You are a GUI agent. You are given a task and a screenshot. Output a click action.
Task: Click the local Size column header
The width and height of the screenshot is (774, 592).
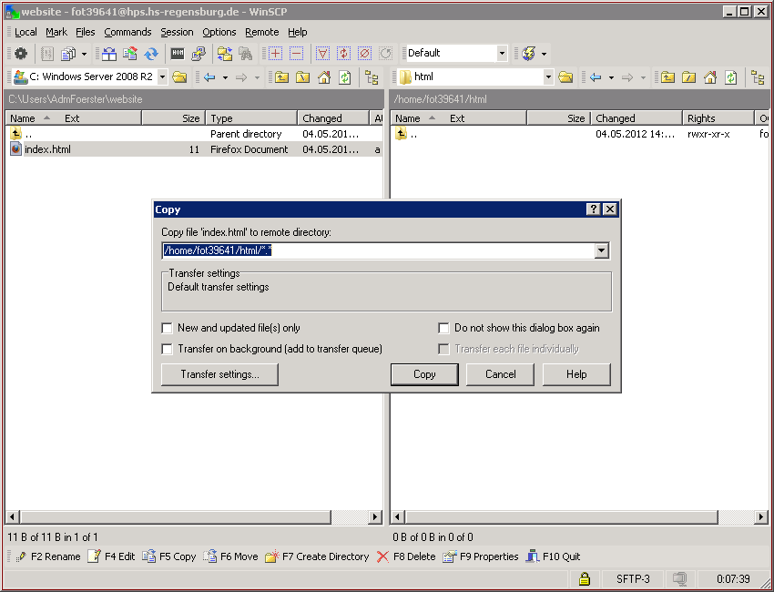point(174,118)
